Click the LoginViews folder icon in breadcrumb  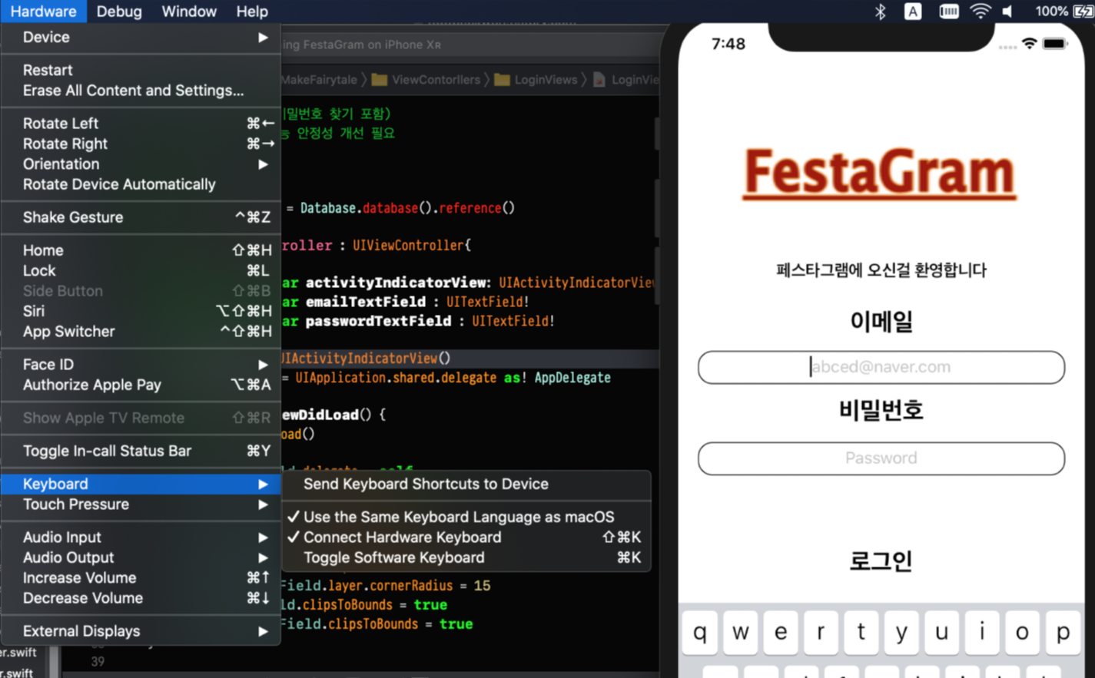(x=502, y=80)
